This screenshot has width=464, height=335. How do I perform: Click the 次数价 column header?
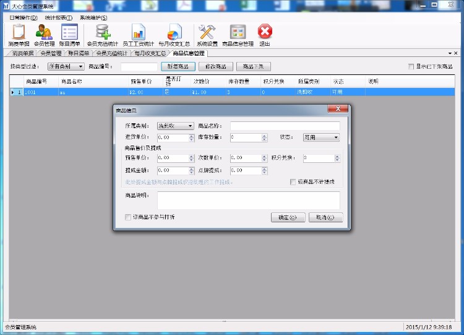208,82
